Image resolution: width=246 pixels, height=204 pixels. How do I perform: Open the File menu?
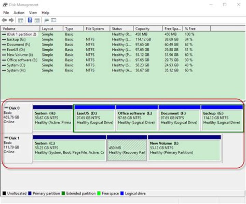coord(6,13)
